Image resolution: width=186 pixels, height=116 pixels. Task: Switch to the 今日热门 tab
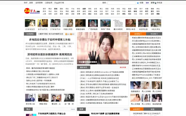click(x=154, y=34)
